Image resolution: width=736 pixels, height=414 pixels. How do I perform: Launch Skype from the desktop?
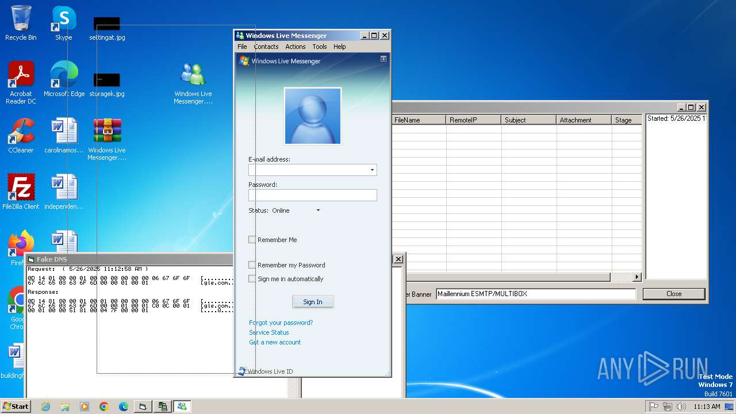(x=63, y=23)
